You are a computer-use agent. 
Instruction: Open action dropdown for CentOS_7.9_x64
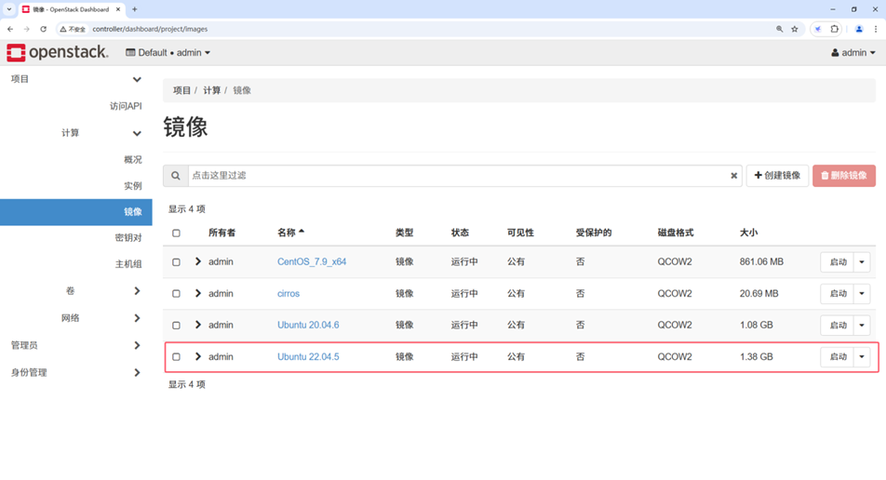862,262
